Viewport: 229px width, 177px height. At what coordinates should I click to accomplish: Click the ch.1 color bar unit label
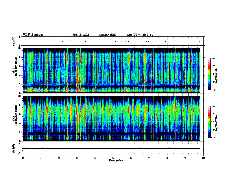(x=217, y=75)
